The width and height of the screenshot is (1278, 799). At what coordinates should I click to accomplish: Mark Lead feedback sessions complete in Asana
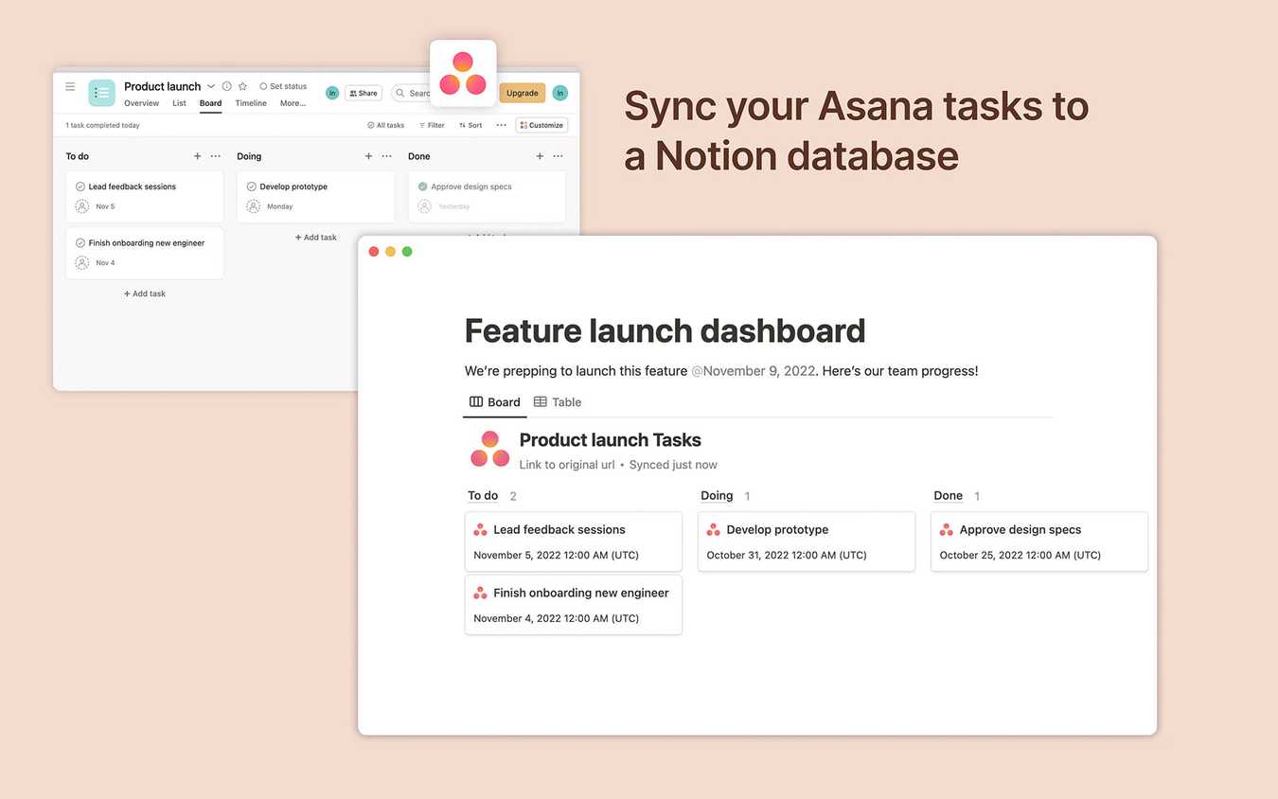pos(80,186)
